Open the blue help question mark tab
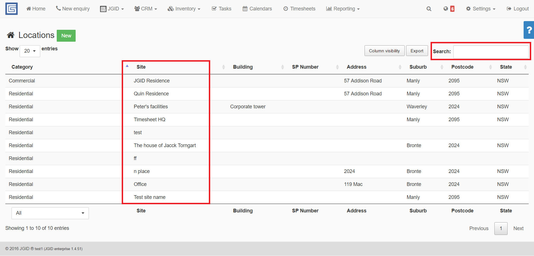 [529, 30]
